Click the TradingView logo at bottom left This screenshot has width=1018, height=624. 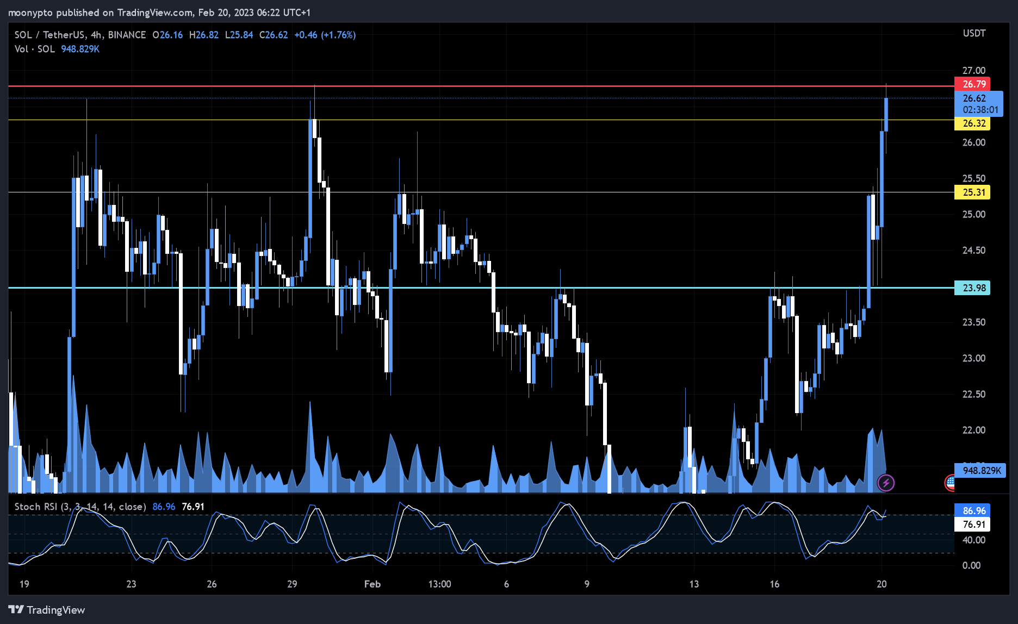tap(47, 610)
